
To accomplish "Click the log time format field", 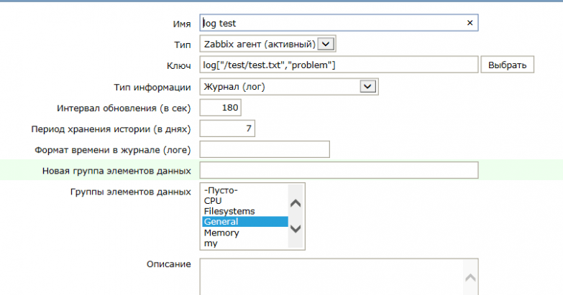I will click(264, 149).
